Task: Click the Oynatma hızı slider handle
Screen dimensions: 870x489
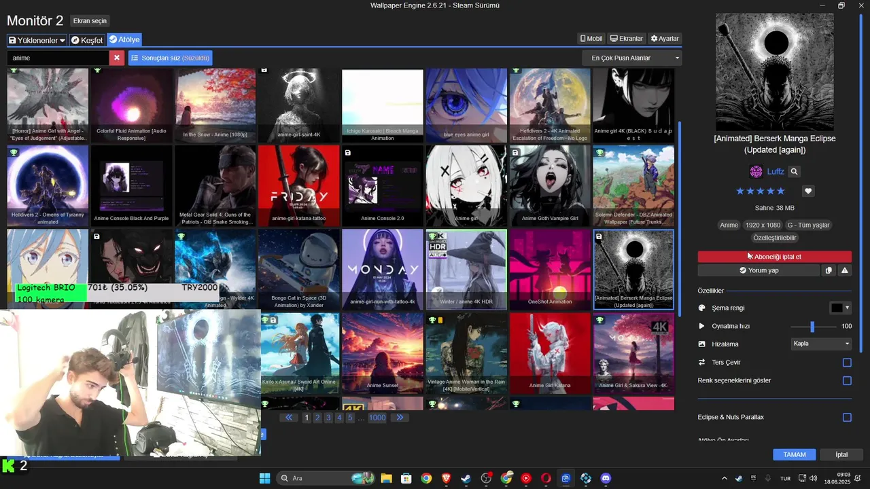Action: tap(812, 327)
